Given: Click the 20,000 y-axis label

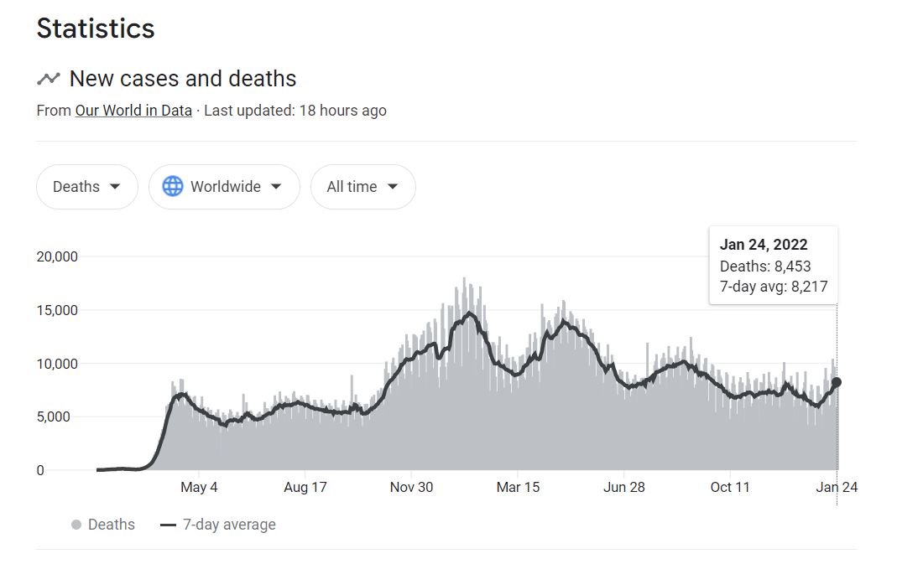Looking at the screenshot, I should [x=57, y=256].
